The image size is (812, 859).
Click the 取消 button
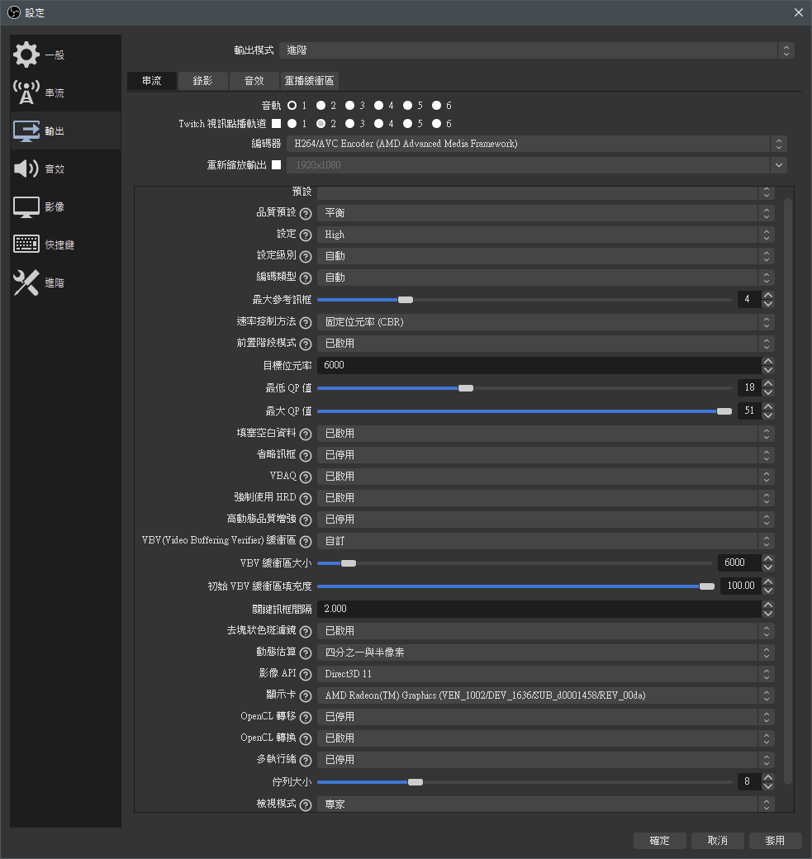point(718,840)
